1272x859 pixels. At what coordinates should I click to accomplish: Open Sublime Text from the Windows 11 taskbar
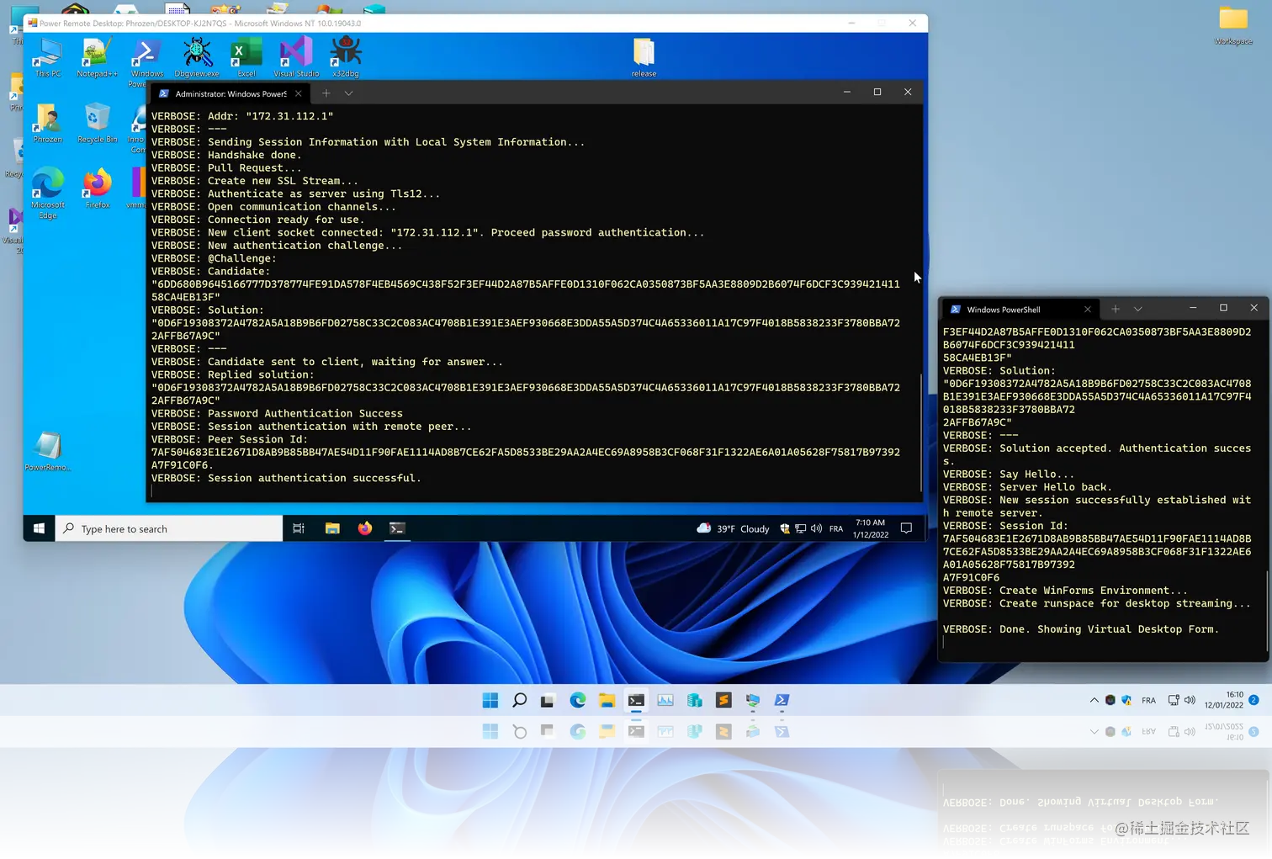click(723, 700)
